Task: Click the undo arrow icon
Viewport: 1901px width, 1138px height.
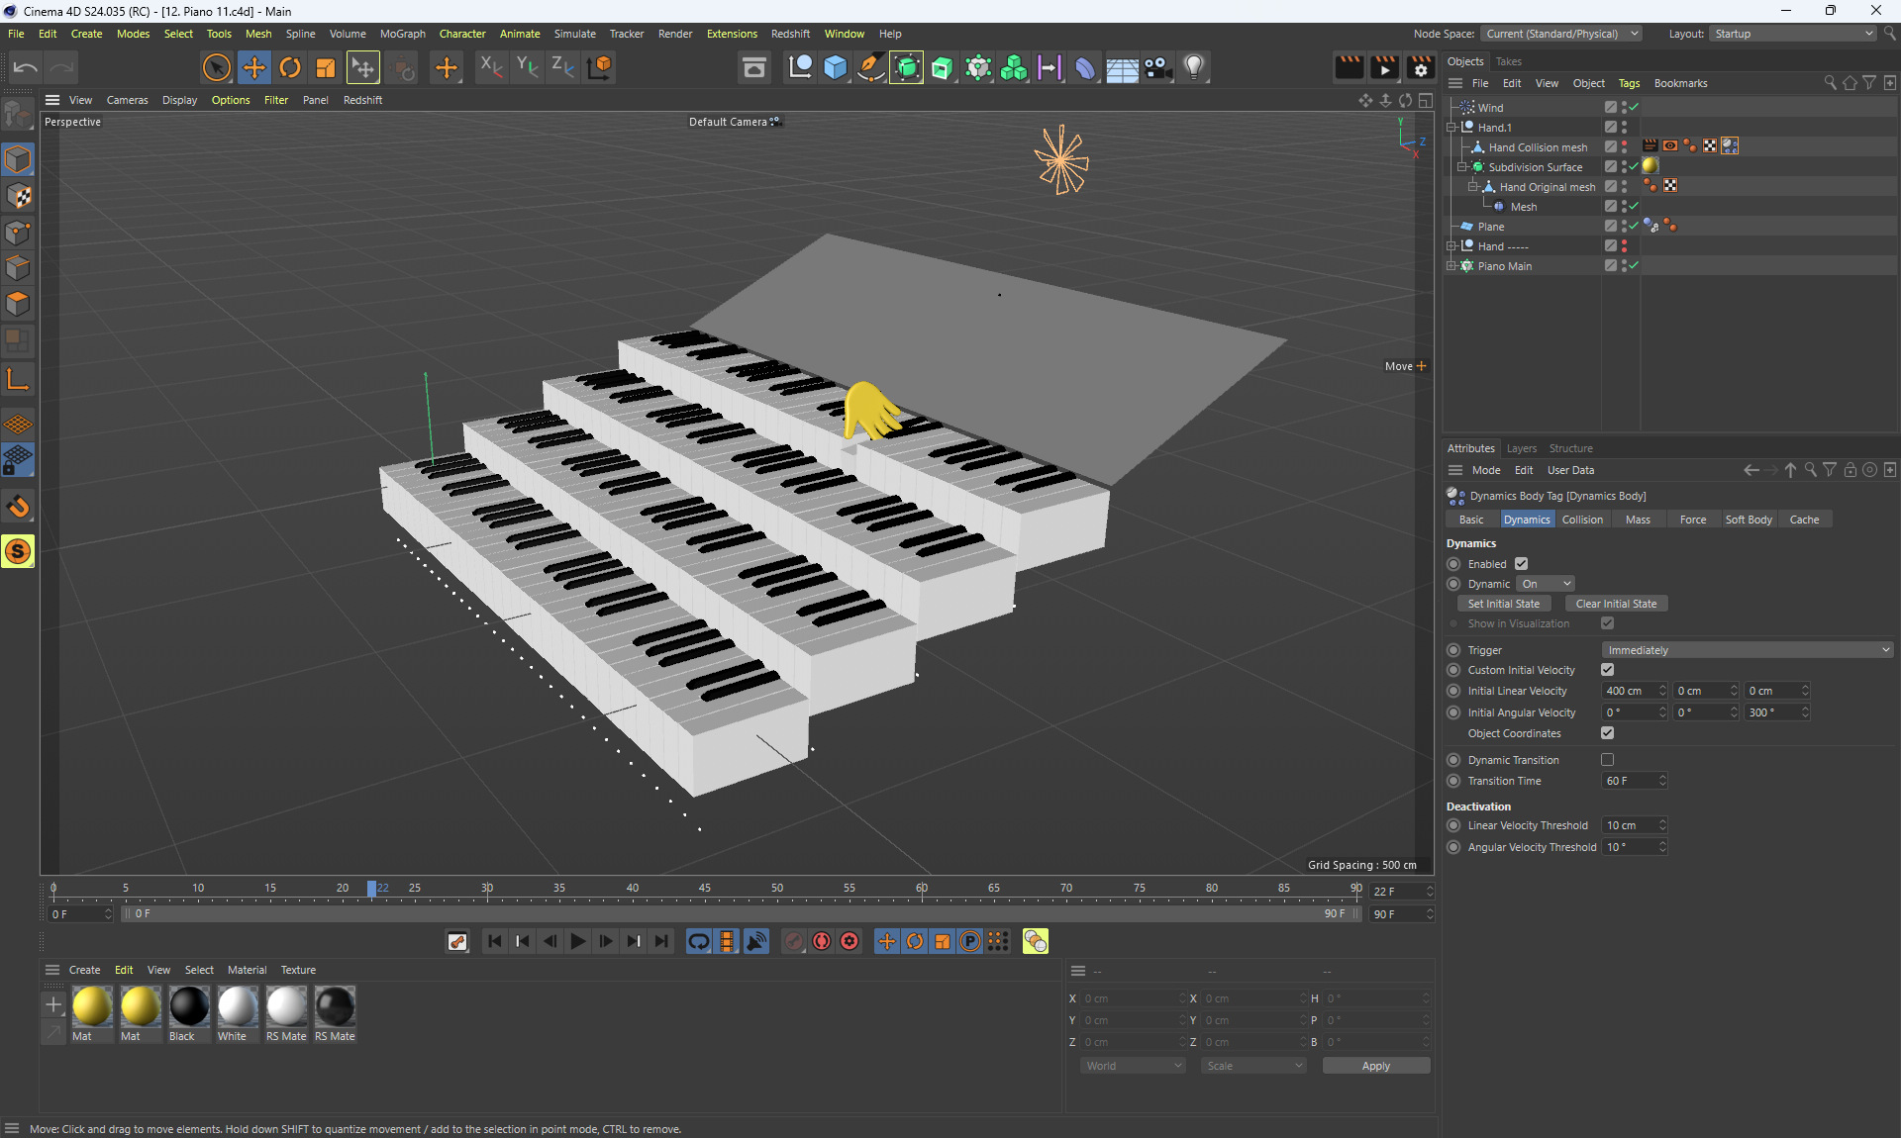Action: click(26, 67)
